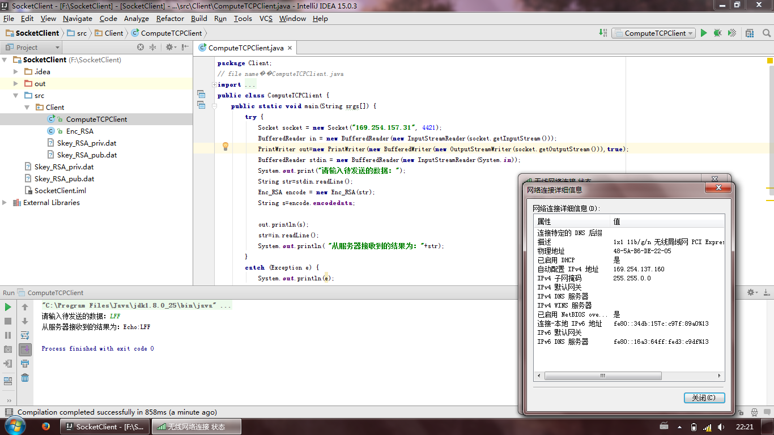Clear all console output with trash icon
Viewport: 774px width, 435px height.
coord(25,378)
